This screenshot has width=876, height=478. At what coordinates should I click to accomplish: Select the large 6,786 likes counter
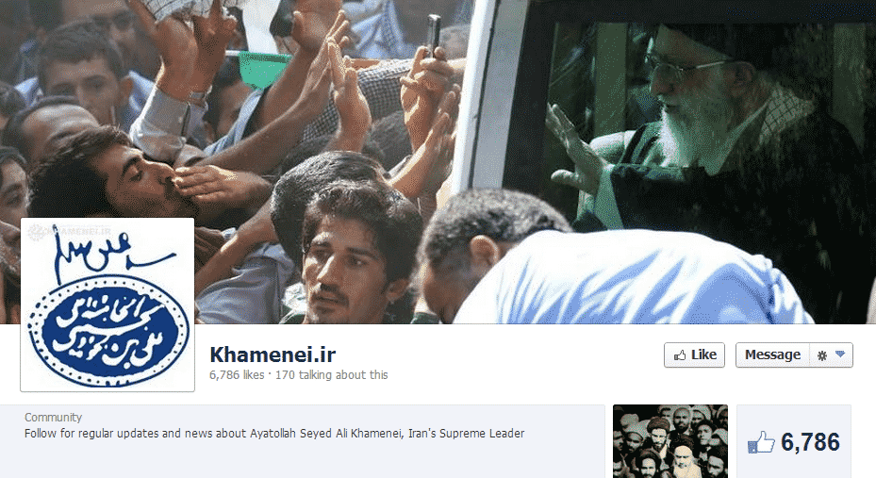pyautogui.click(x=810, y=442)
